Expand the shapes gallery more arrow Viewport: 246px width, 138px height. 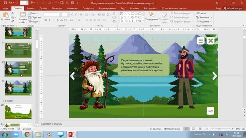(x=143, y=21)
